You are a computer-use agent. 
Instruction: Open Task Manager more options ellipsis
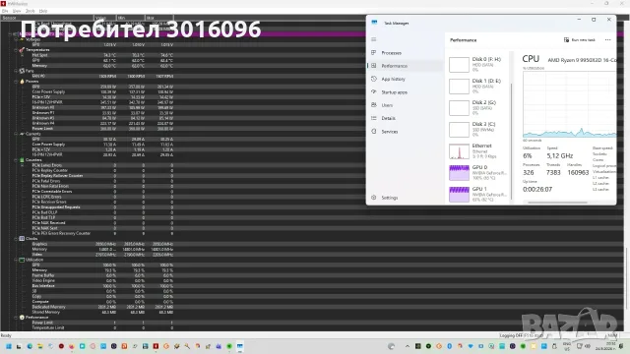[608, 40]
